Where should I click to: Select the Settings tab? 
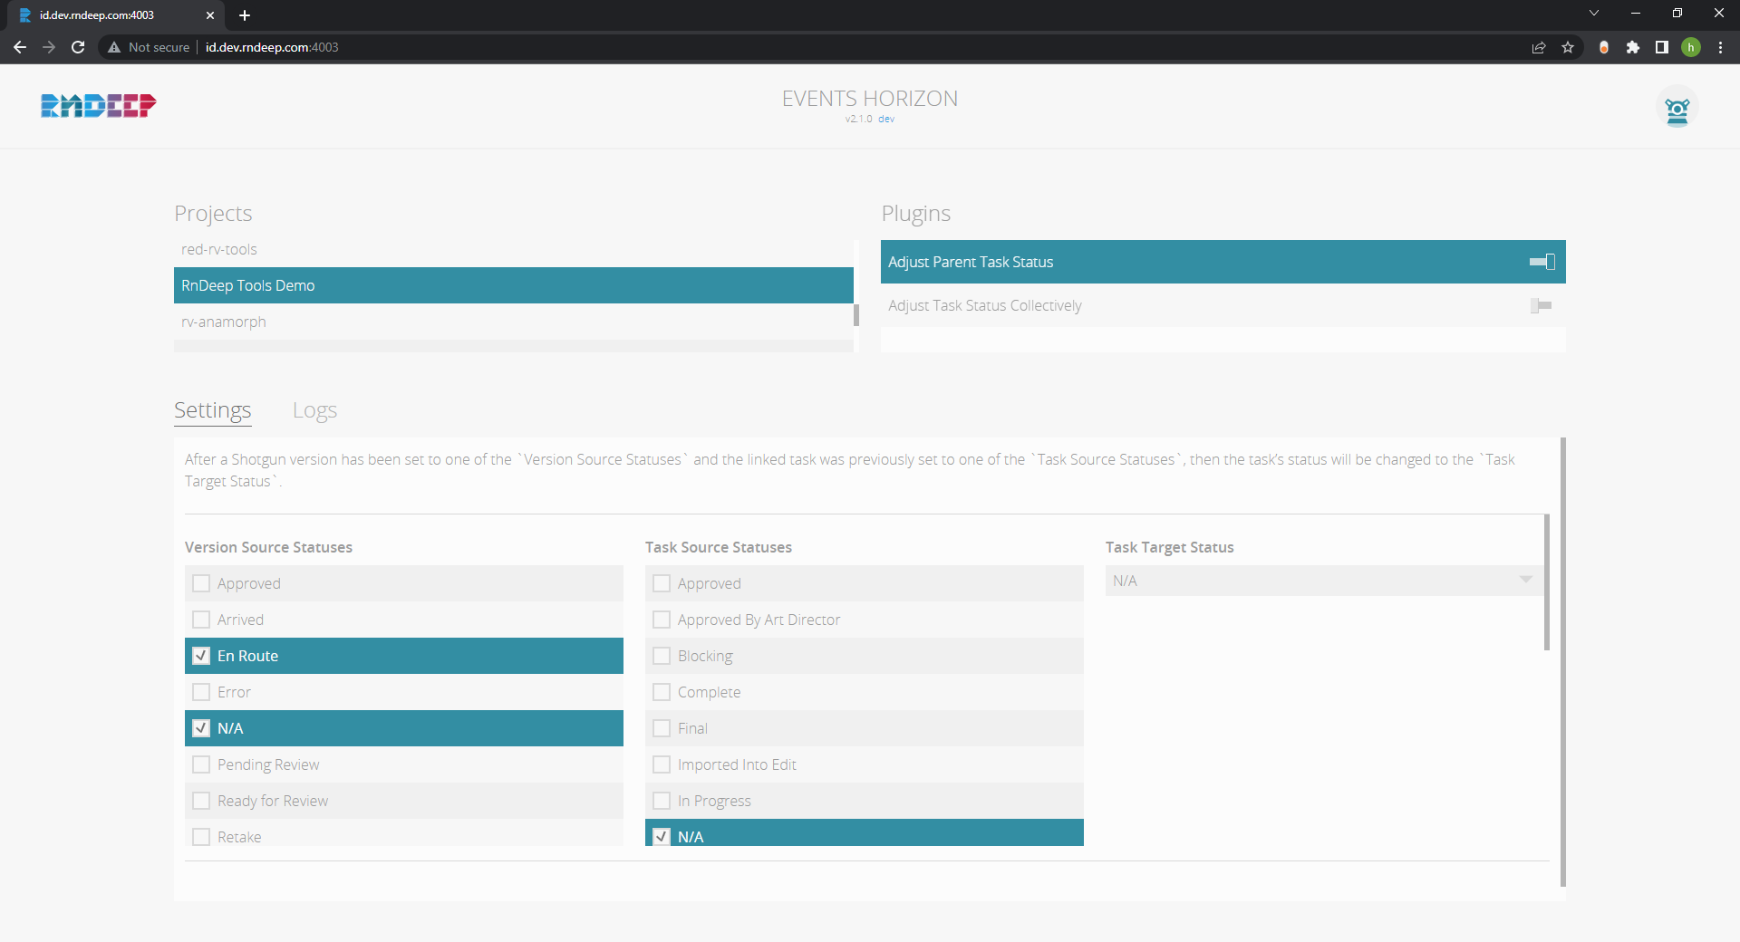click(212, 410)
